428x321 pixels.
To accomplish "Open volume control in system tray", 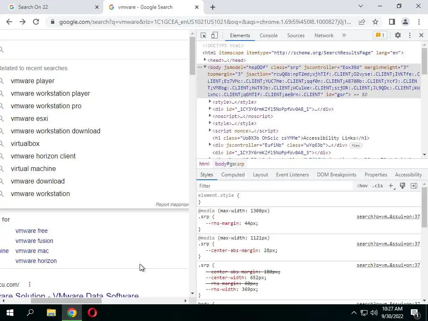I will (374, 313).
